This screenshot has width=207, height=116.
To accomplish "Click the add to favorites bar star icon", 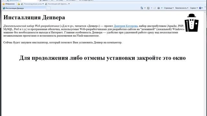I will [19, 4].
